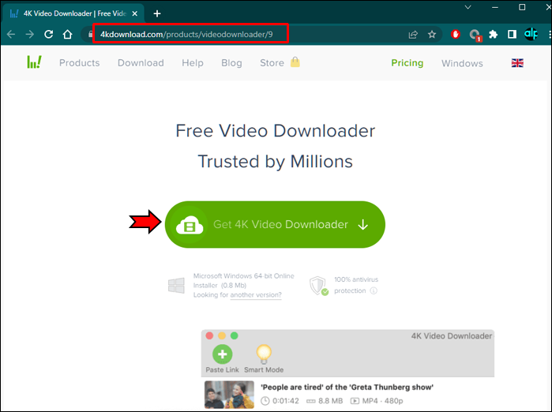This screenshot has height=412, width=552.
Task: Change language via UK flag icon
Action: (x=517, y=63)
